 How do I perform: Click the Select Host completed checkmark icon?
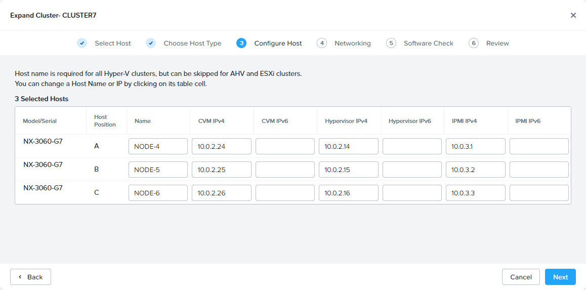pos(82,43)
